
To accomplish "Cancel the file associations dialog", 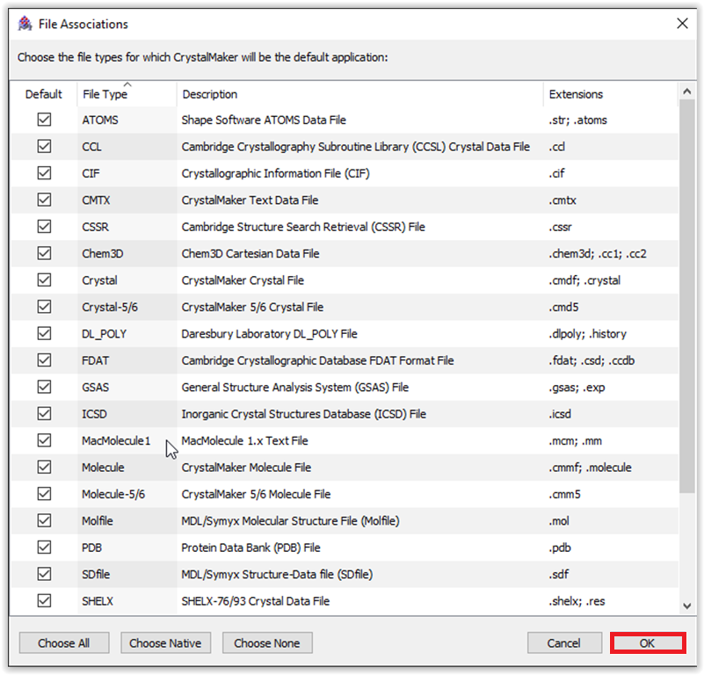I will tap(563, 642).
